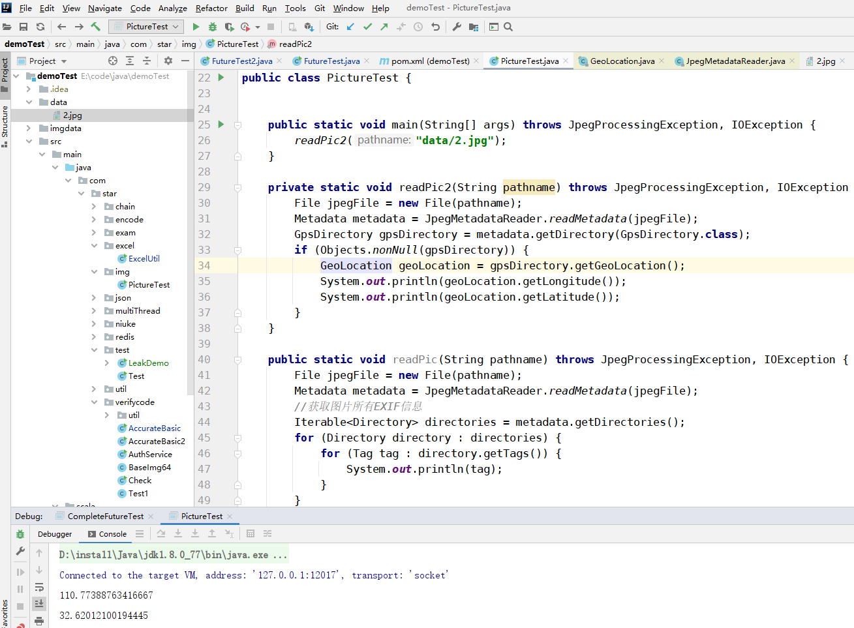Viewport: 854px width, 628px height.
Task: Click run gutter arrow beside line 22
Action: (221, 78)
